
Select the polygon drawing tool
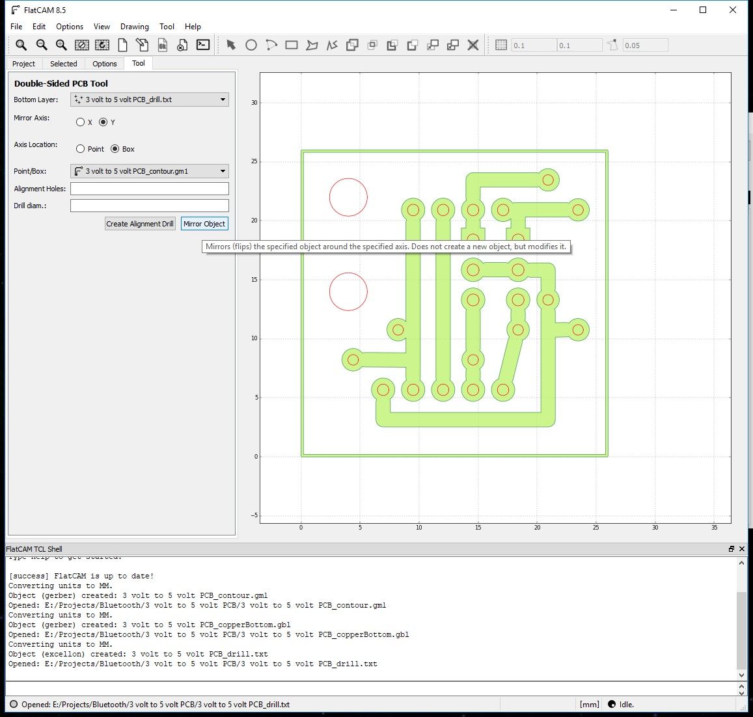pyautogui.click(x=312, y=45)
